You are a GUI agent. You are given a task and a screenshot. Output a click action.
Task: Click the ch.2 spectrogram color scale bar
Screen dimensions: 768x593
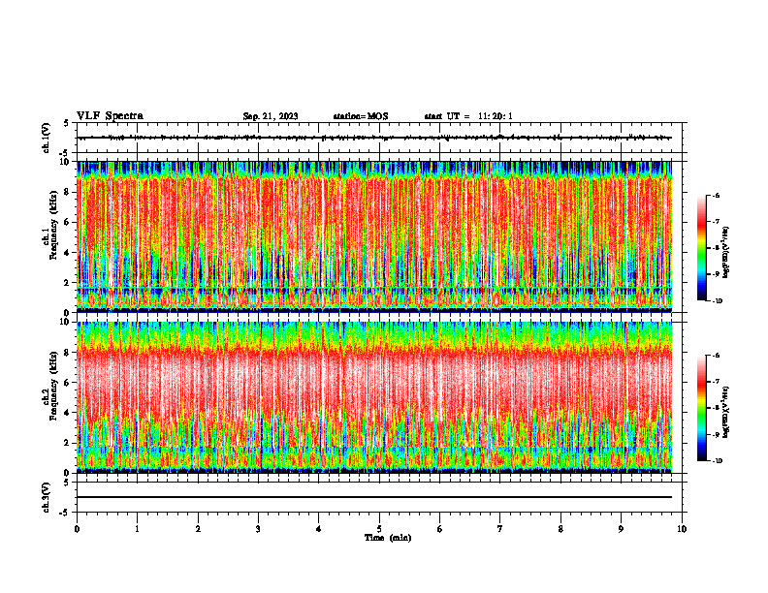701,408
